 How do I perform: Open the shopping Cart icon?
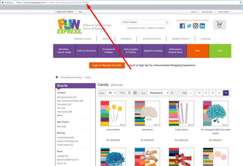click(219, 25)
